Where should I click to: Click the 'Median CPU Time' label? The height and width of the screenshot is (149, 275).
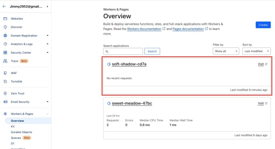(151, 121)
